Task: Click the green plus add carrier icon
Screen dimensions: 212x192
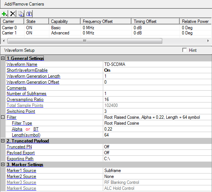Action: pyautogui.click(x=4, y=14)
